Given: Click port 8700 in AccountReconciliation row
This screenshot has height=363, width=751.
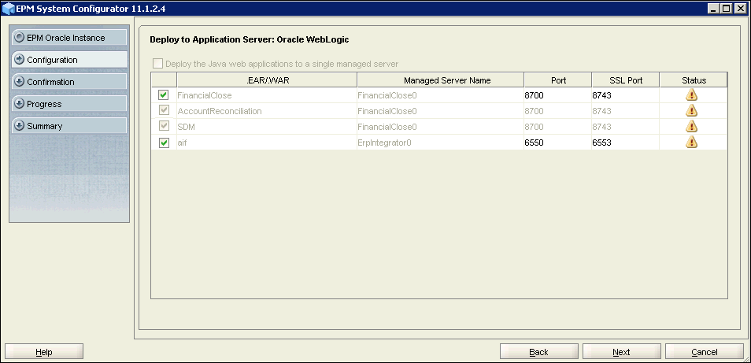Looking at the screenshot, I should coord(557,111).
